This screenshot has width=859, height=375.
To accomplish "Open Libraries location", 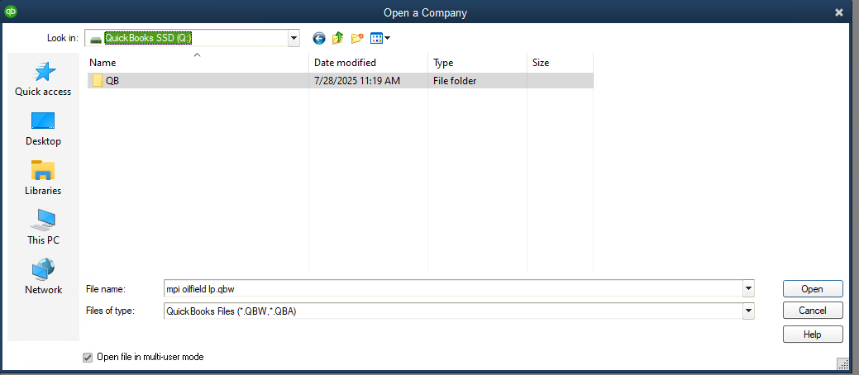I will (x=43, y=178).
